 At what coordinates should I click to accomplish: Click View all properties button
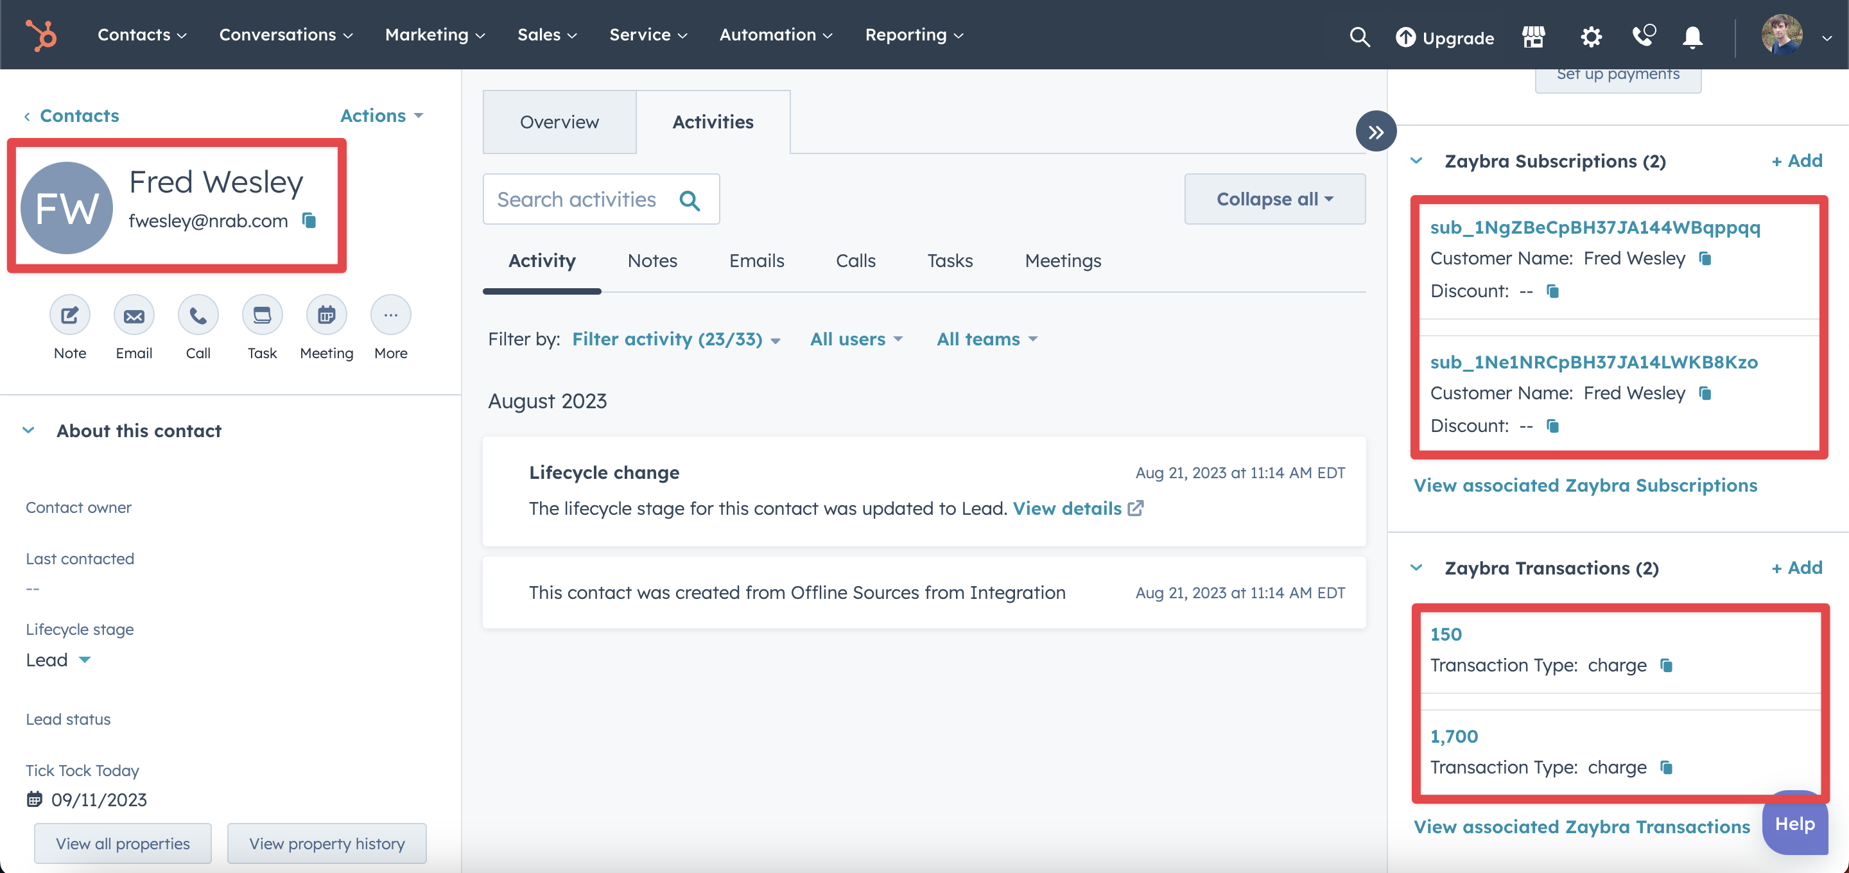pos(123,843)
